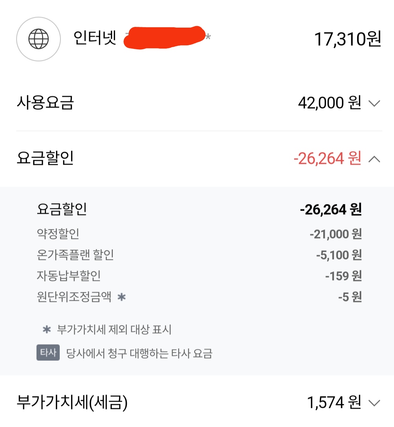This screenshot has width=394, height=427.
Task: Tap the 부가가치세(세금) row label
Action: click(x=72, y=402)
